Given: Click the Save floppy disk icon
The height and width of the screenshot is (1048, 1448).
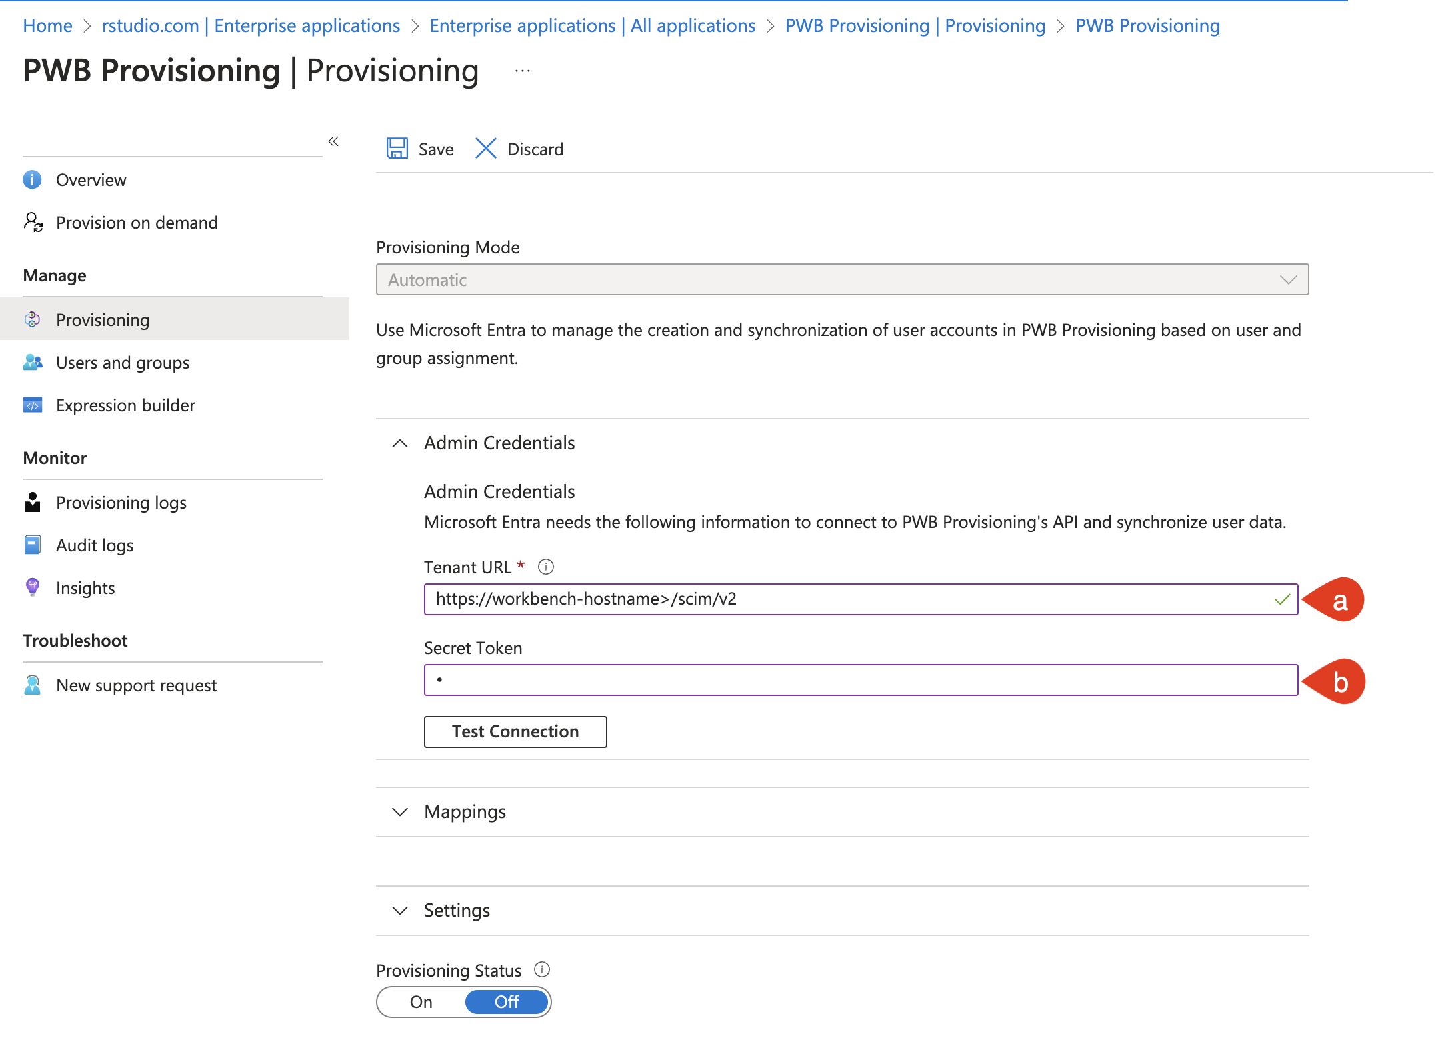Looking at the screenshot, I should click(x=397, y=148).
